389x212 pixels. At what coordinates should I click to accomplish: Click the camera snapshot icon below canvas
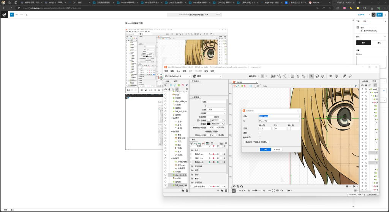[234, 186]
